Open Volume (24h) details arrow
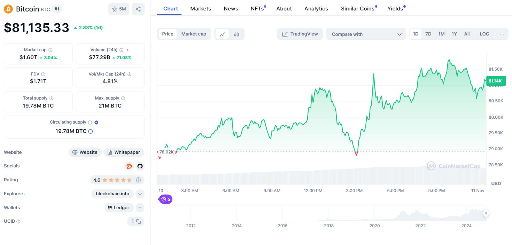This screenshot has height=245, width=512. coord(128,50)
